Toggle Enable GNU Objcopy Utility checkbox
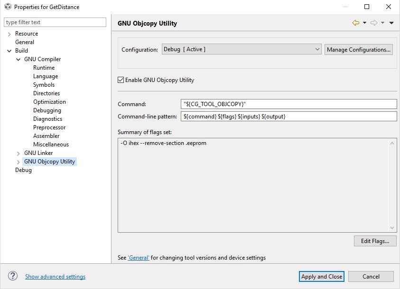The image size is (400, 289). coord(121,80)
